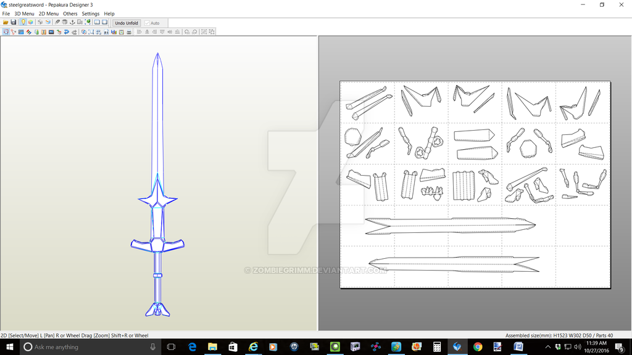Click the align left icon

[139, 32]
